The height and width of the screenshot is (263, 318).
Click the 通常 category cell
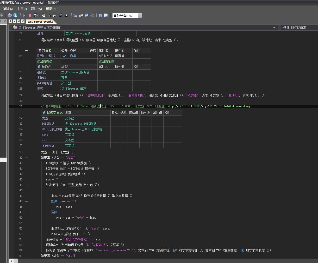coord(79,56)
